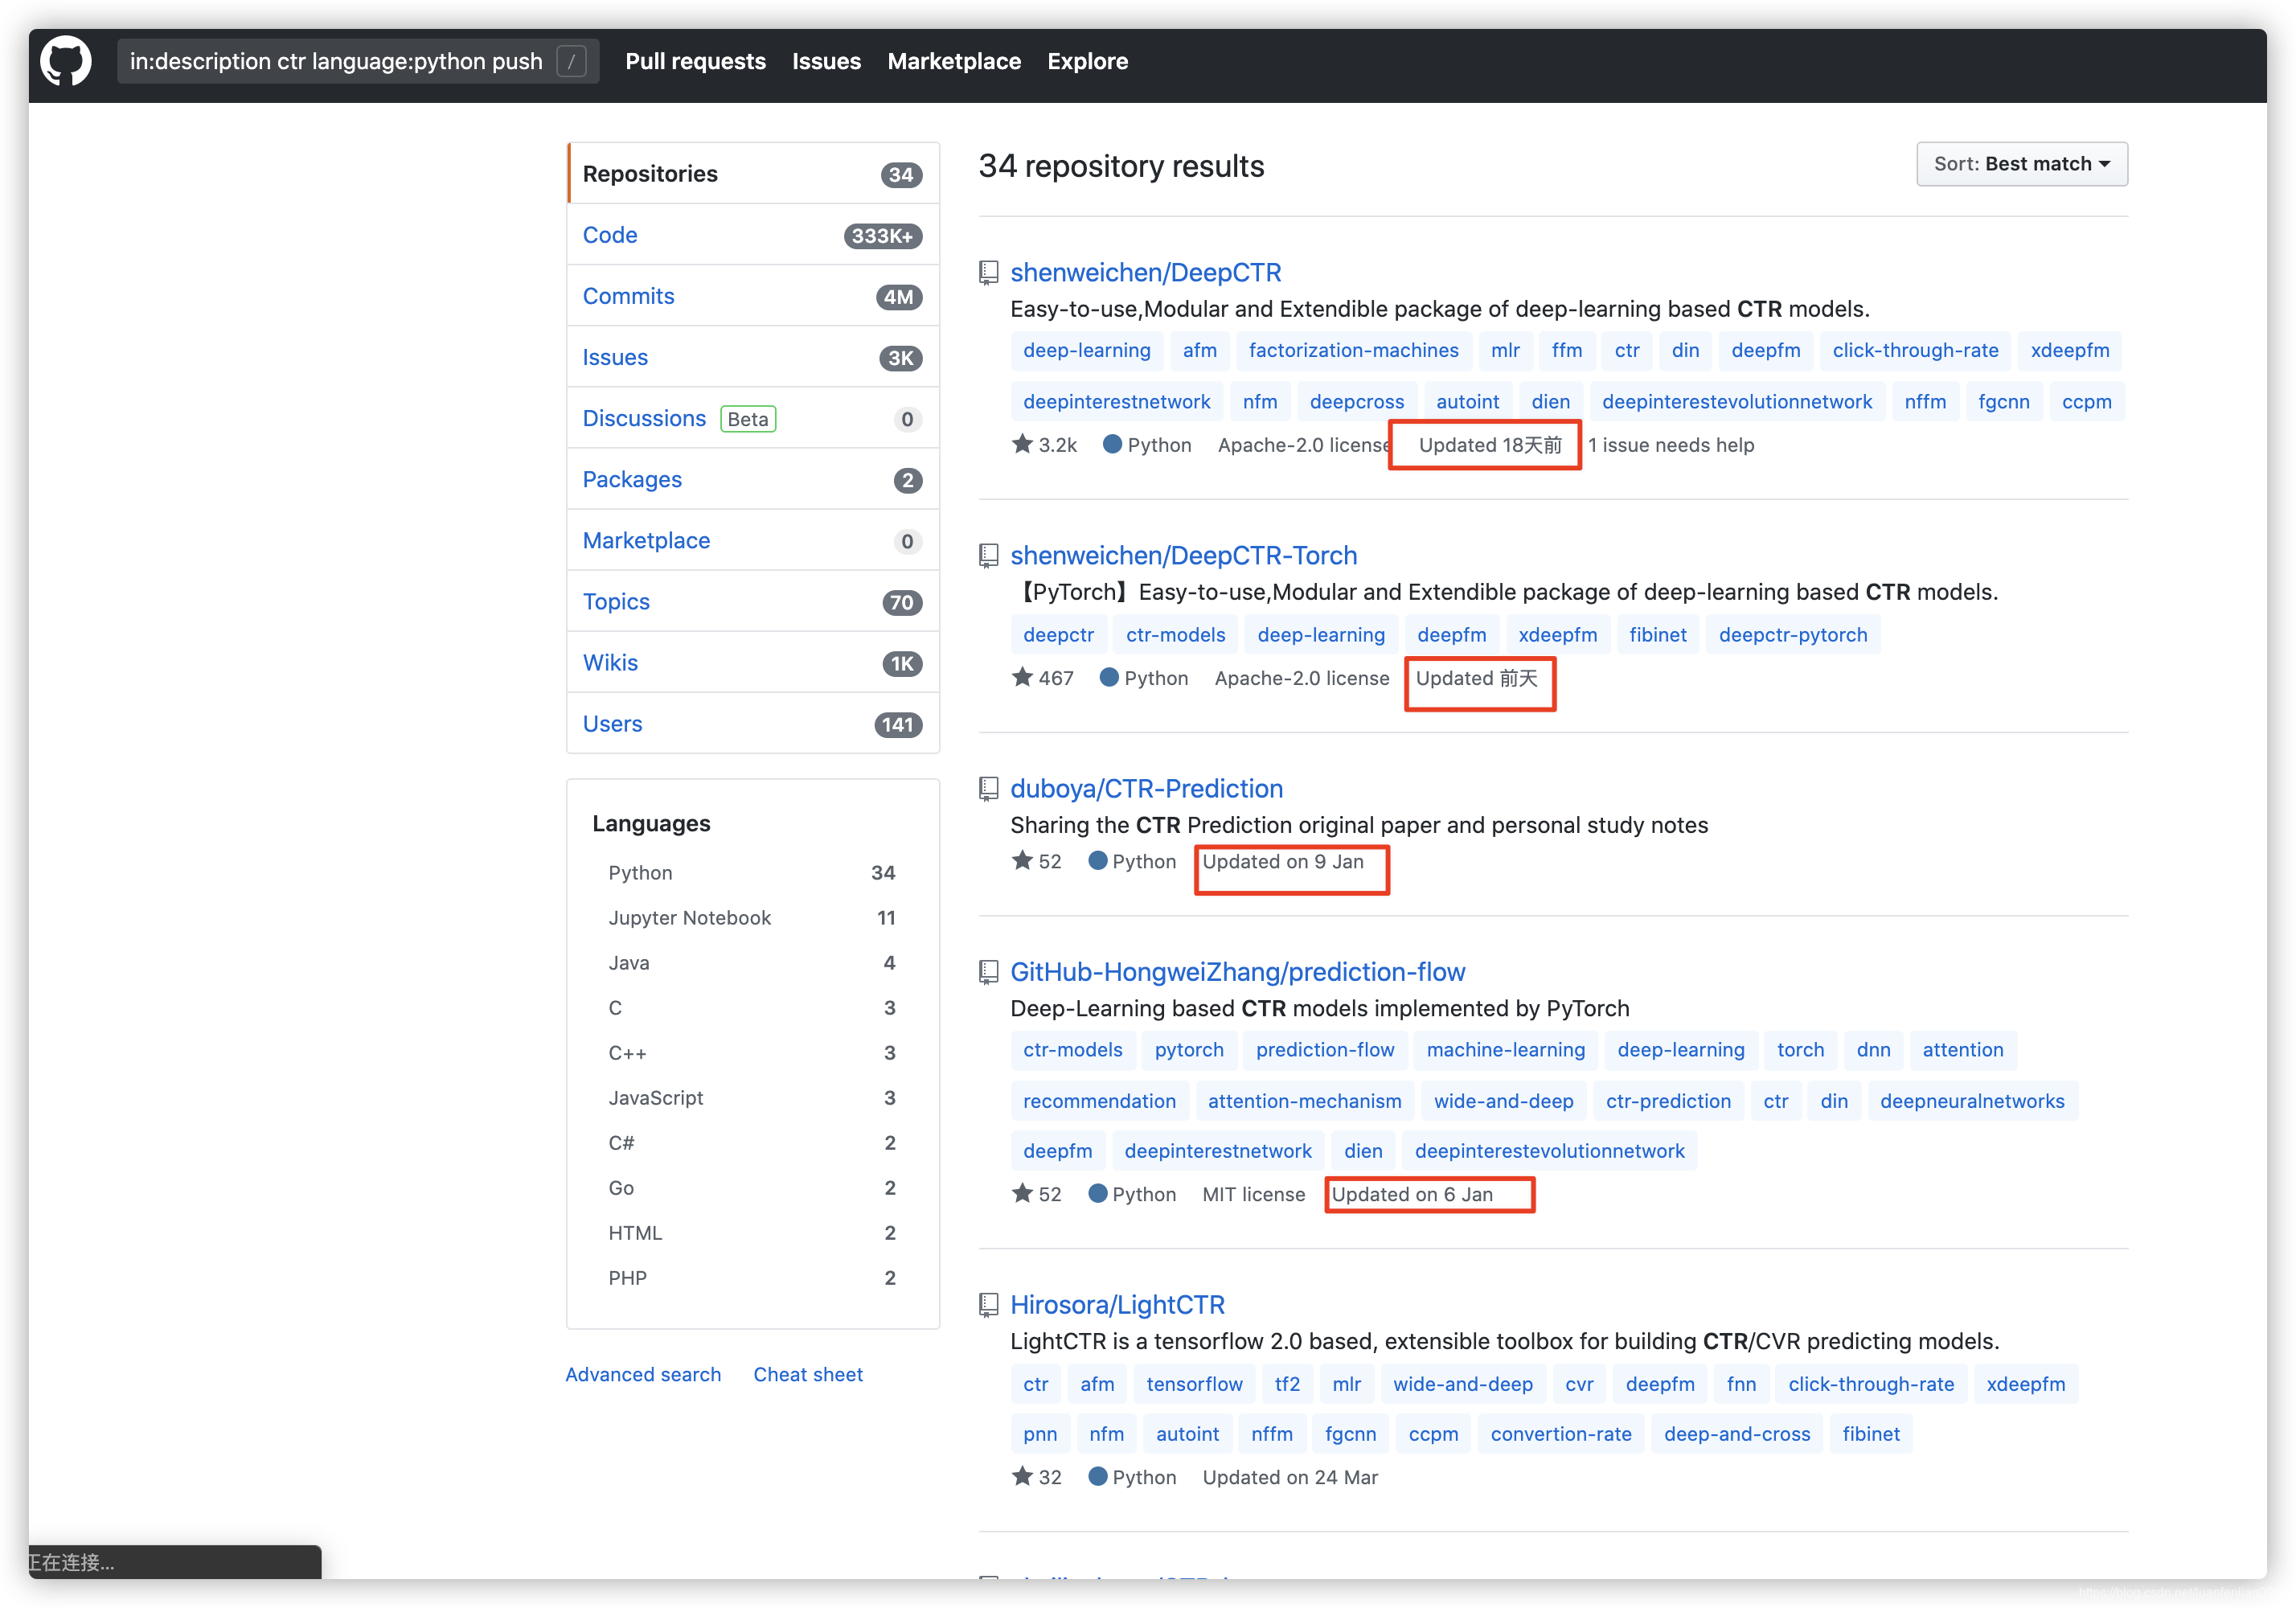The image size is (2296, 1608).
Task: Go to Marketplace in top navigation
Action: [954, 62]
